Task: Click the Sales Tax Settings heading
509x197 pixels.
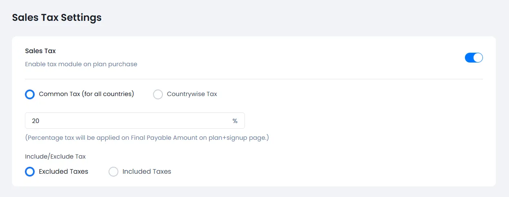Action: tap(57, 18)
